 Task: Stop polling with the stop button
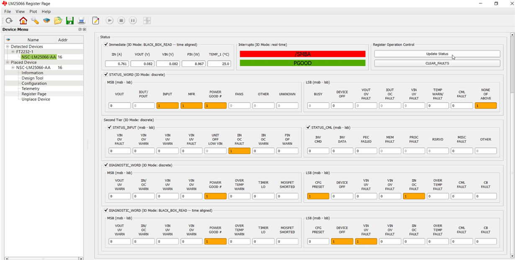(121, 21)
